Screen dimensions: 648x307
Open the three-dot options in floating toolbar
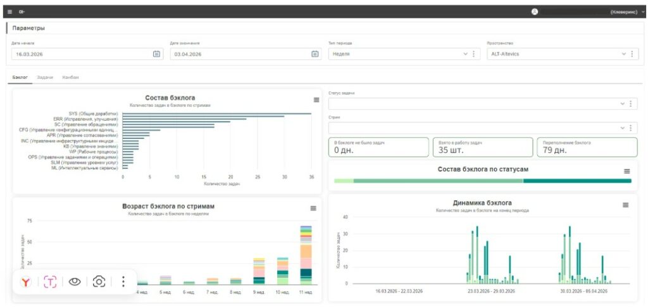(123, 282)
